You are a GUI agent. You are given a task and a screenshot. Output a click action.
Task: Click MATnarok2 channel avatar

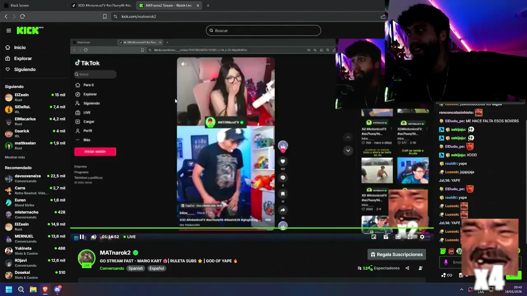click(86, 258)
